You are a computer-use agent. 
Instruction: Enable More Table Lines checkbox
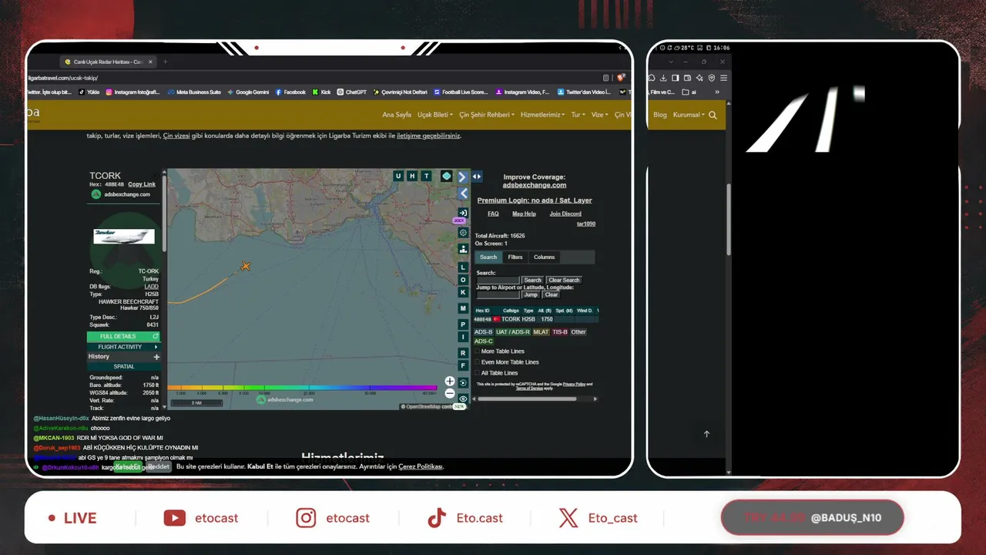(x=477, y=351)
